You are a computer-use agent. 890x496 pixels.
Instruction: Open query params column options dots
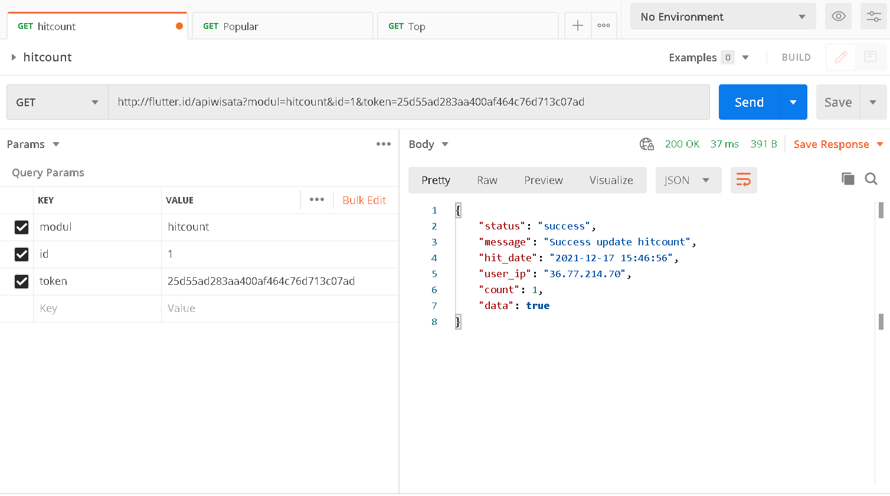coord(317,199)
